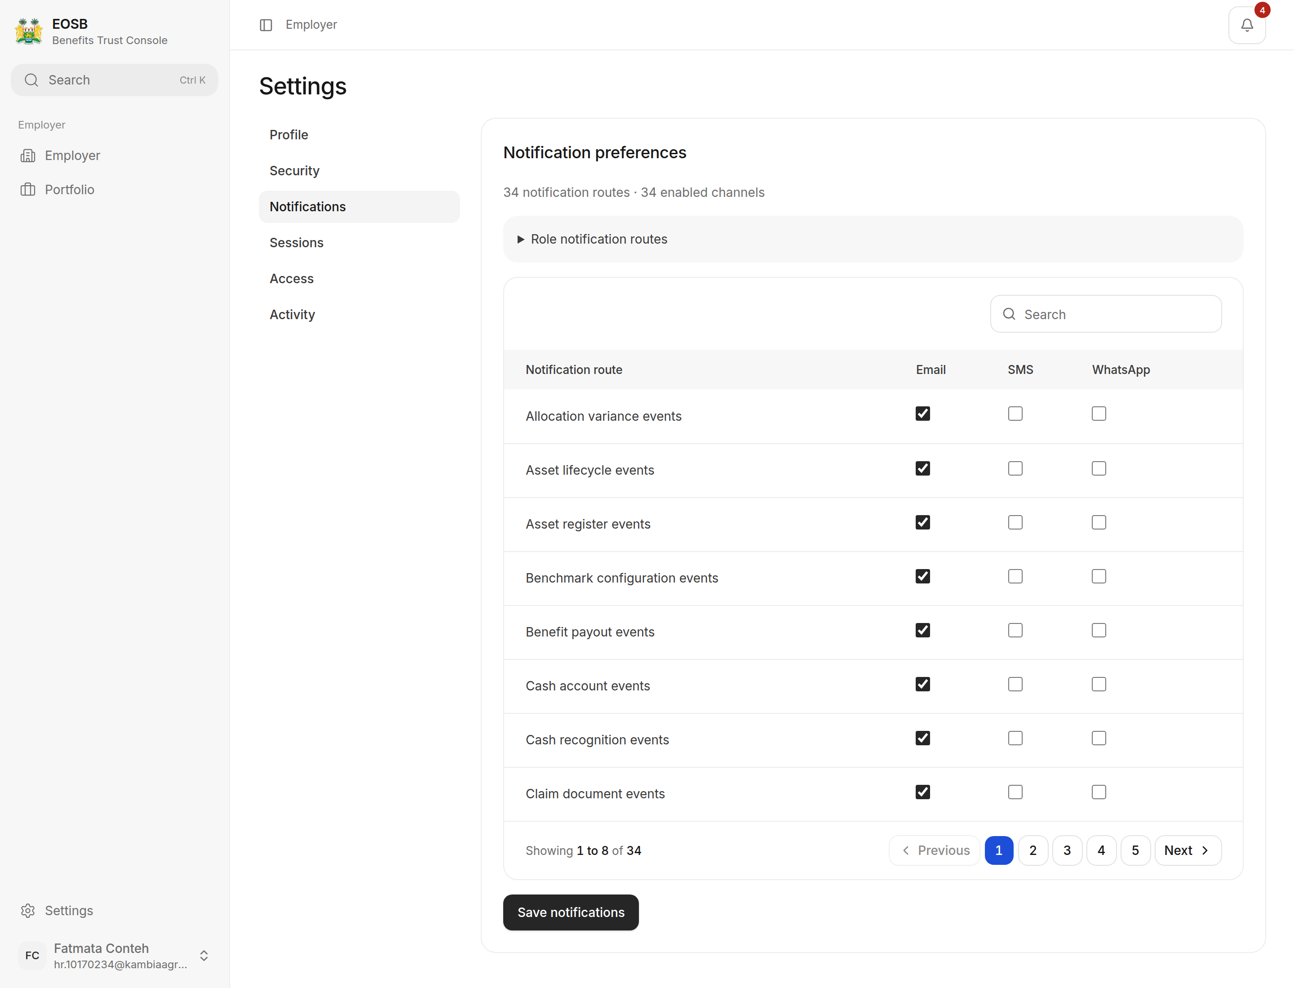Uncheck Email for Allocation variance events

point(922,414)
